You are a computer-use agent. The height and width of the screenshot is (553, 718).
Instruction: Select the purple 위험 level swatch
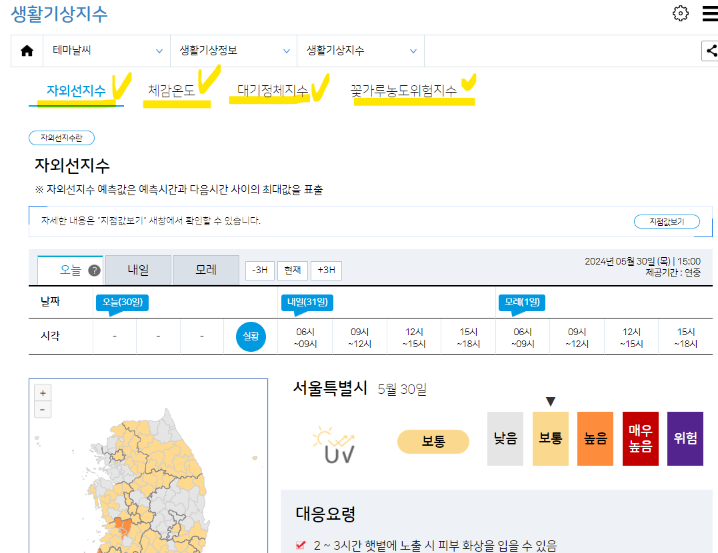pos(685,438)
